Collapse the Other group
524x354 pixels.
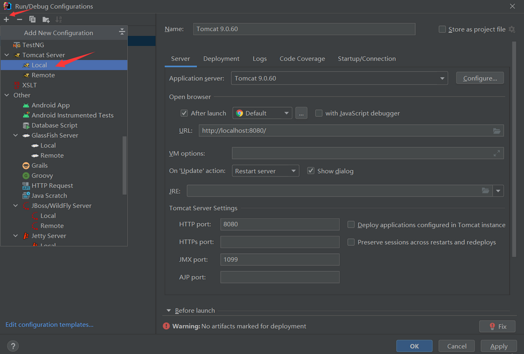click(7, 95)
